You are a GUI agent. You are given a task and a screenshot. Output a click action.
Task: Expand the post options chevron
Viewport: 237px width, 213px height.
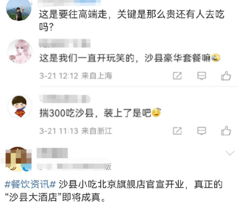point(230,153)
